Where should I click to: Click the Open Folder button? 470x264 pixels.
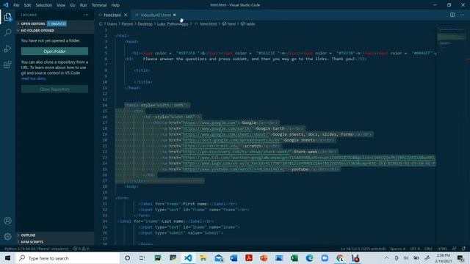(54, 51)
